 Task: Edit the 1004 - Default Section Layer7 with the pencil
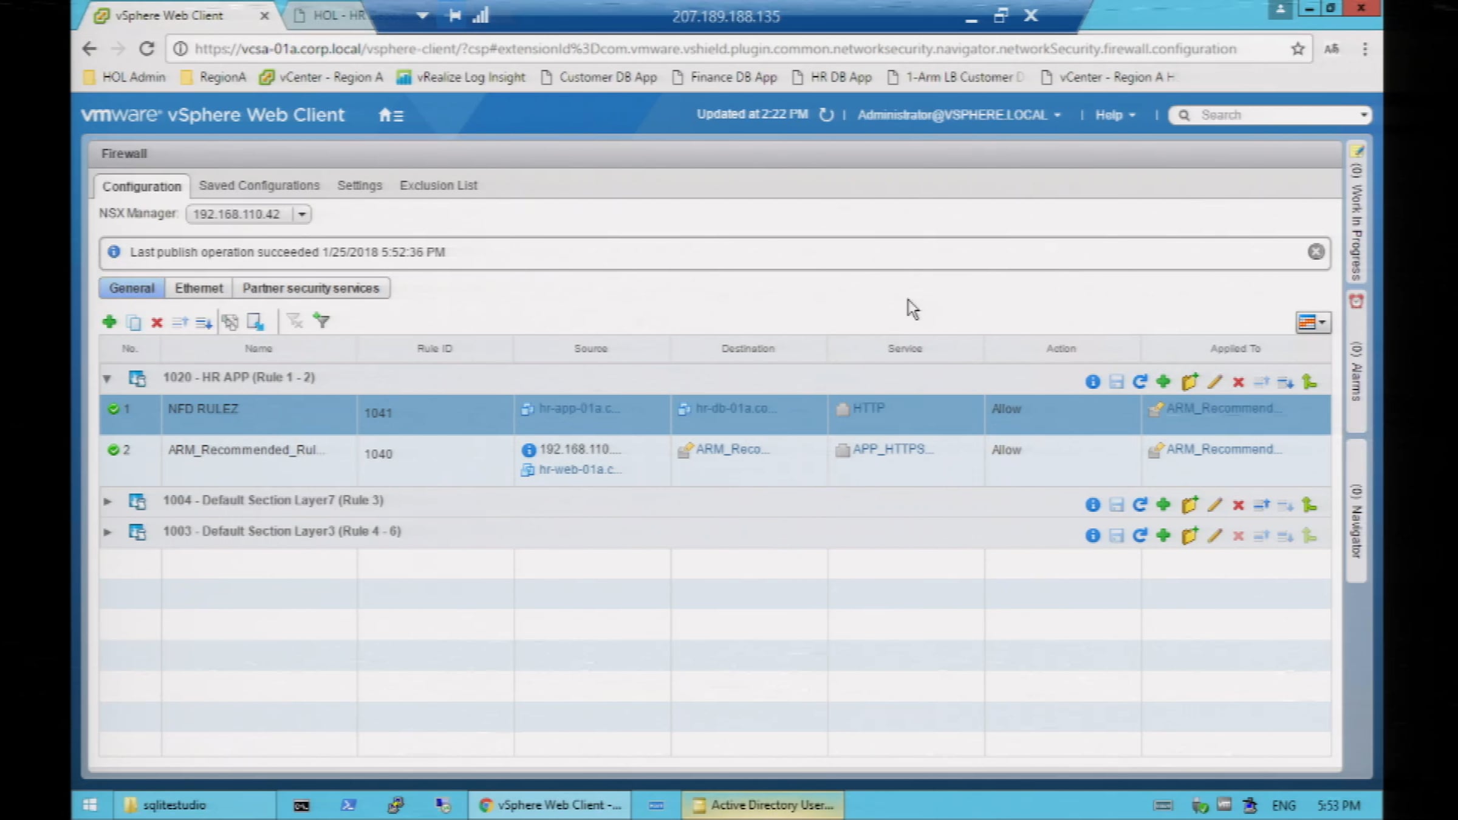pos(1214,505)
